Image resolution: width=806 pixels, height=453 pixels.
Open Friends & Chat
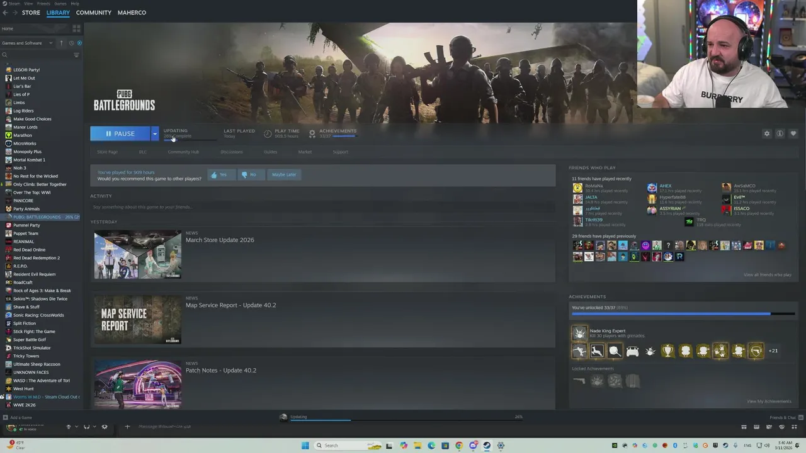click(x=786, y=418)
